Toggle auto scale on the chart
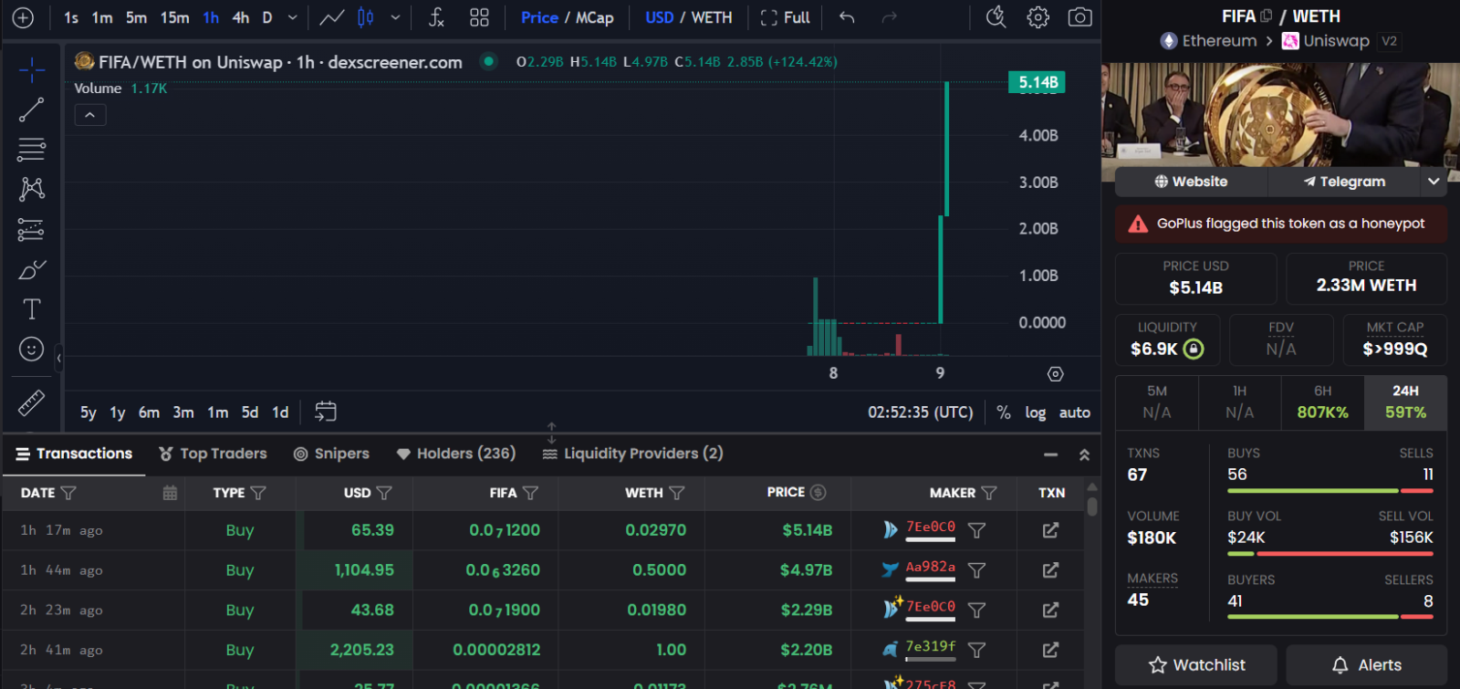 click(1075, 412)
